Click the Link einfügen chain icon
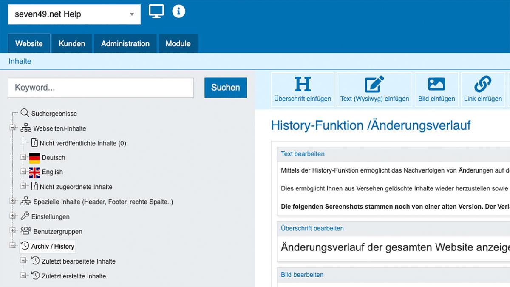This screenshot has width=510, height=287. tap(483, 84)
